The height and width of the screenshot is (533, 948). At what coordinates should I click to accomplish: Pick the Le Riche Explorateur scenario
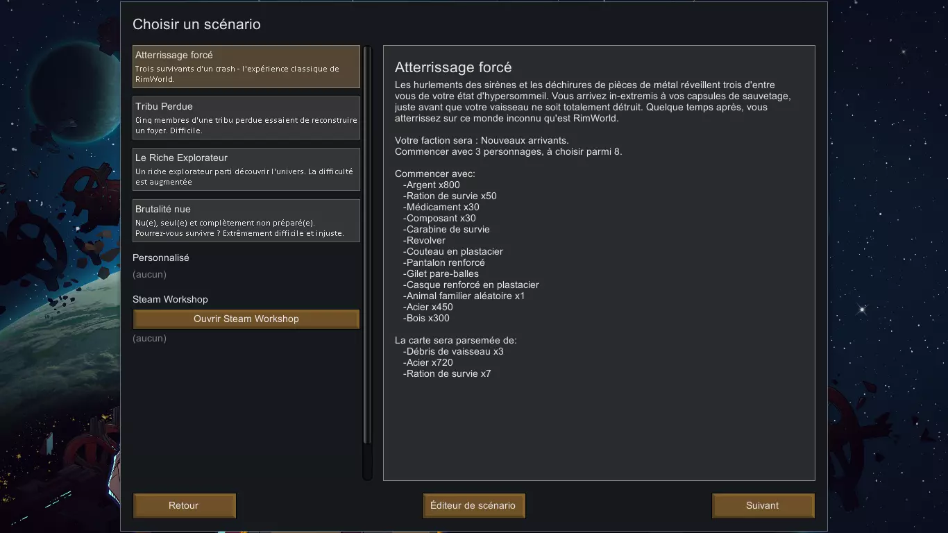[246, 169]
